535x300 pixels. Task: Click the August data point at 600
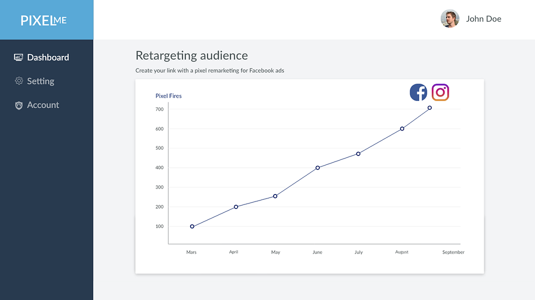402,128
